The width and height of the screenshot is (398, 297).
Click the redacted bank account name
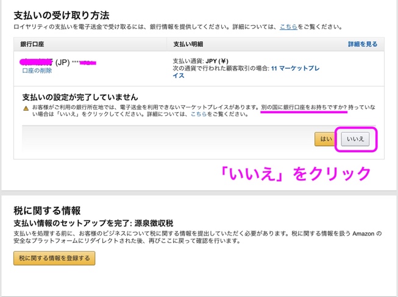pos(36,62)
